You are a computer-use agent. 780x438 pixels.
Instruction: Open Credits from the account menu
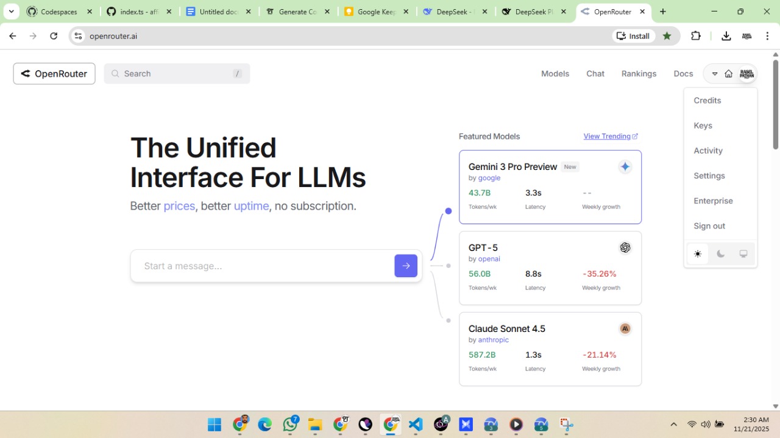(x=707, y=101)
